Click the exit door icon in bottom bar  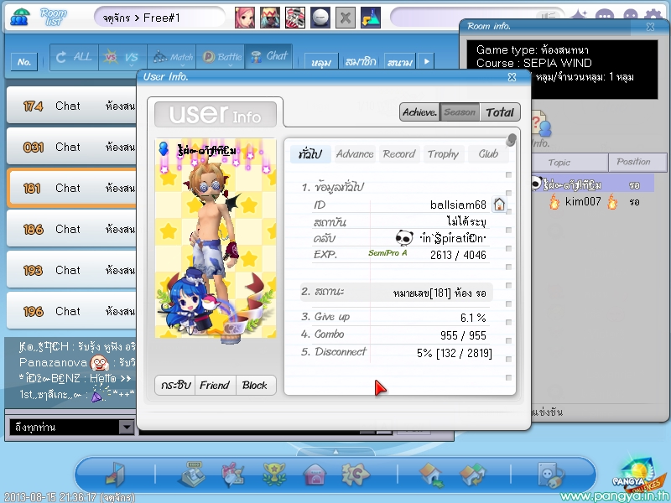click(x=115, y=474)
